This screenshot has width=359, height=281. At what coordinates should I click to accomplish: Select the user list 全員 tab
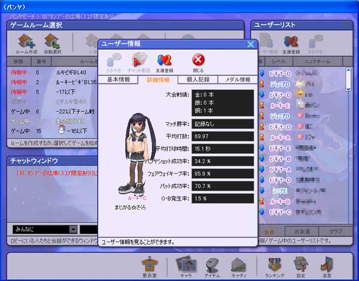point(270,231)
